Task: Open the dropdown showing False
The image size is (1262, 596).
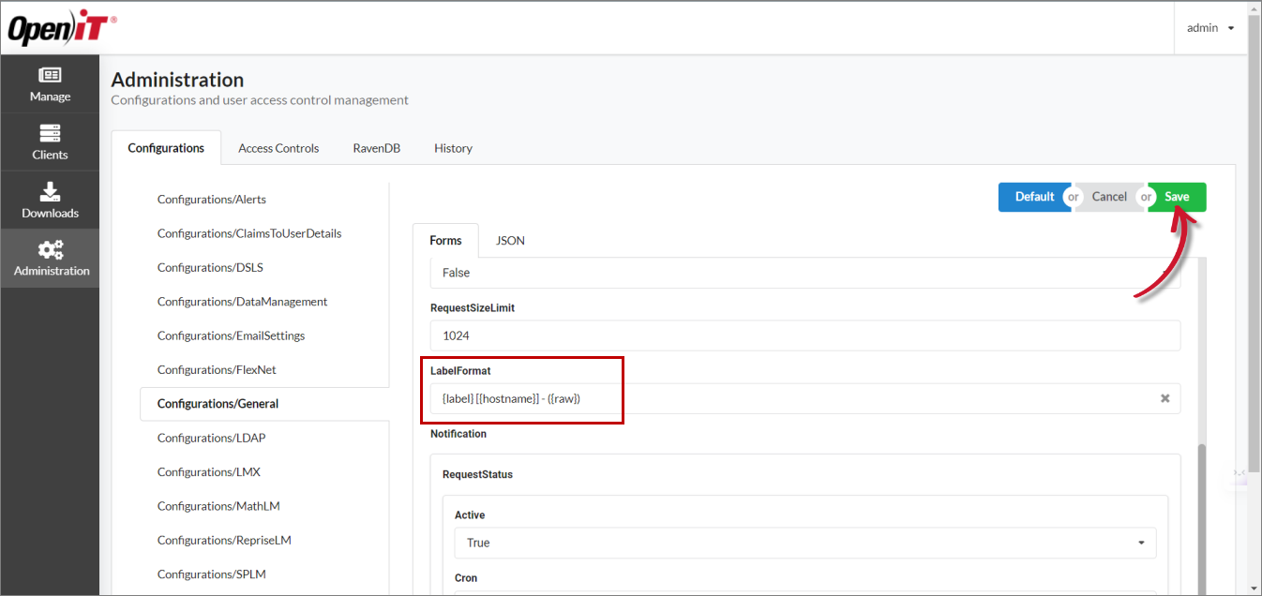Action: pyautogui.click(x=804, y=273)
